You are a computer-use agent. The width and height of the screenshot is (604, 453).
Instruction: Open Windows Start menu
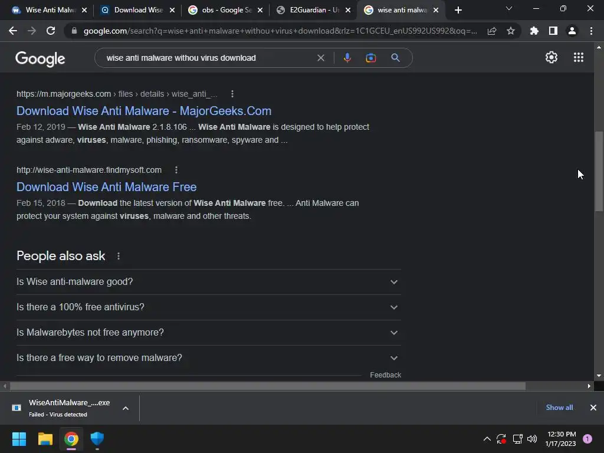click(19, 439)
